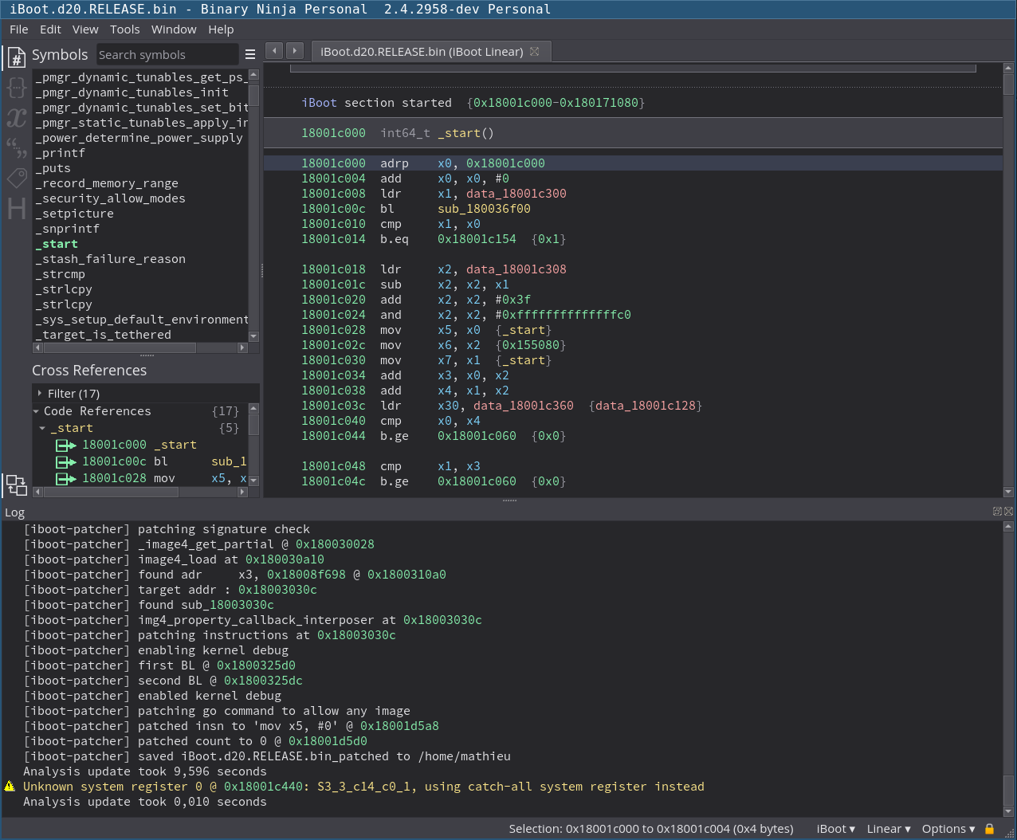Open the Types sidebar braces icon
Image resolution: width=1017 pixels, height=840 pixels.
click(x=16, y=88)
